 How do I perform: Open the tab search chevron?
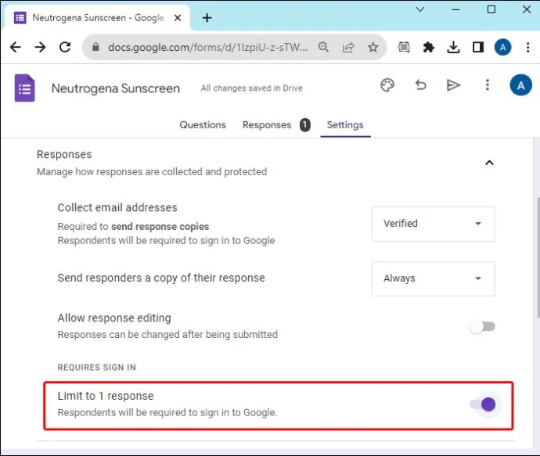point(420,9)
